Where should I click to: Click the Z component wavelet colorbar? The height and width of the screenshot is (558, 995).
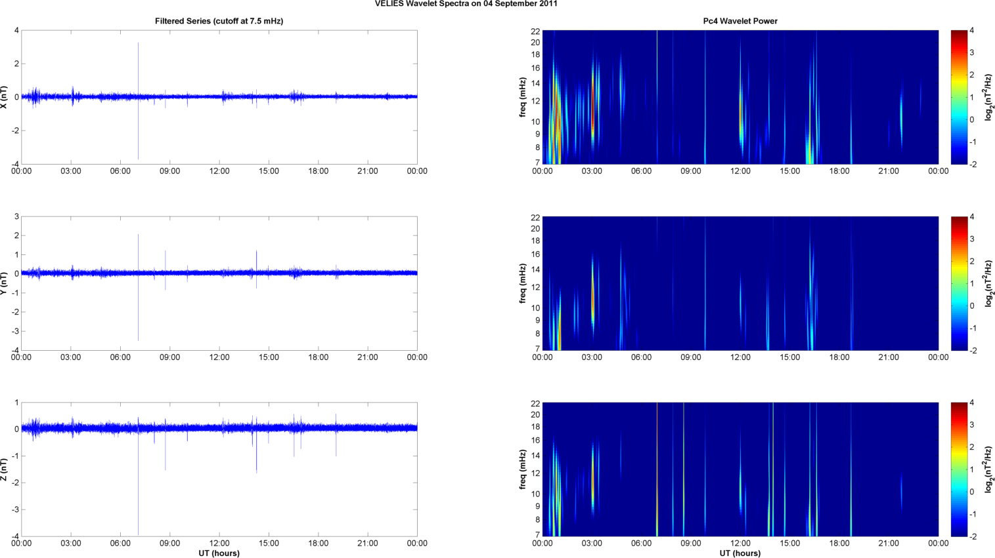click(x=958, y=469)
